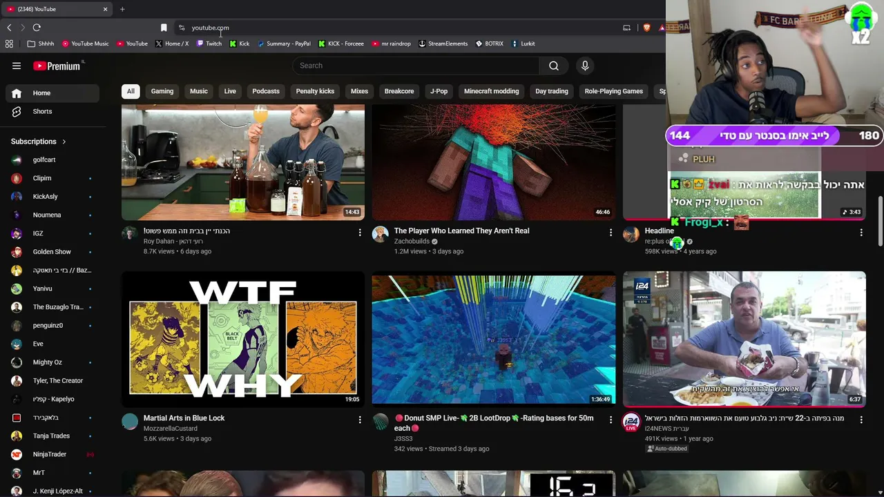Open a new browser tab
The width and height of the screenshot is (884, 497).
(x=122, y=9)
